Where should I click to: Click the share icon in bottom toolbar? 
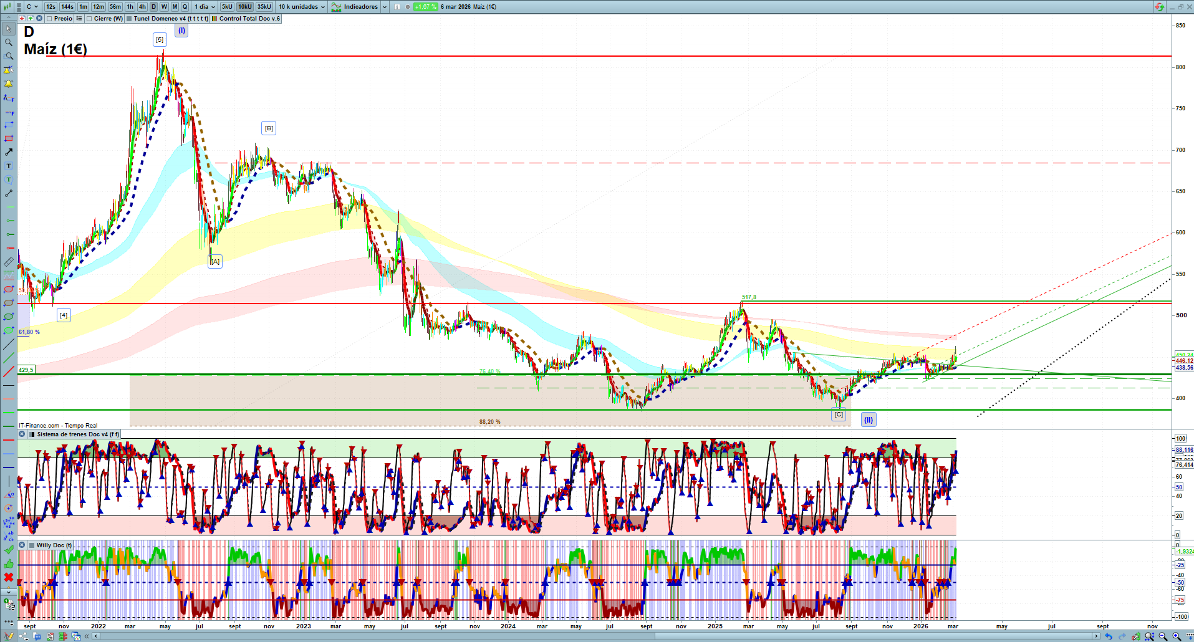24,636
